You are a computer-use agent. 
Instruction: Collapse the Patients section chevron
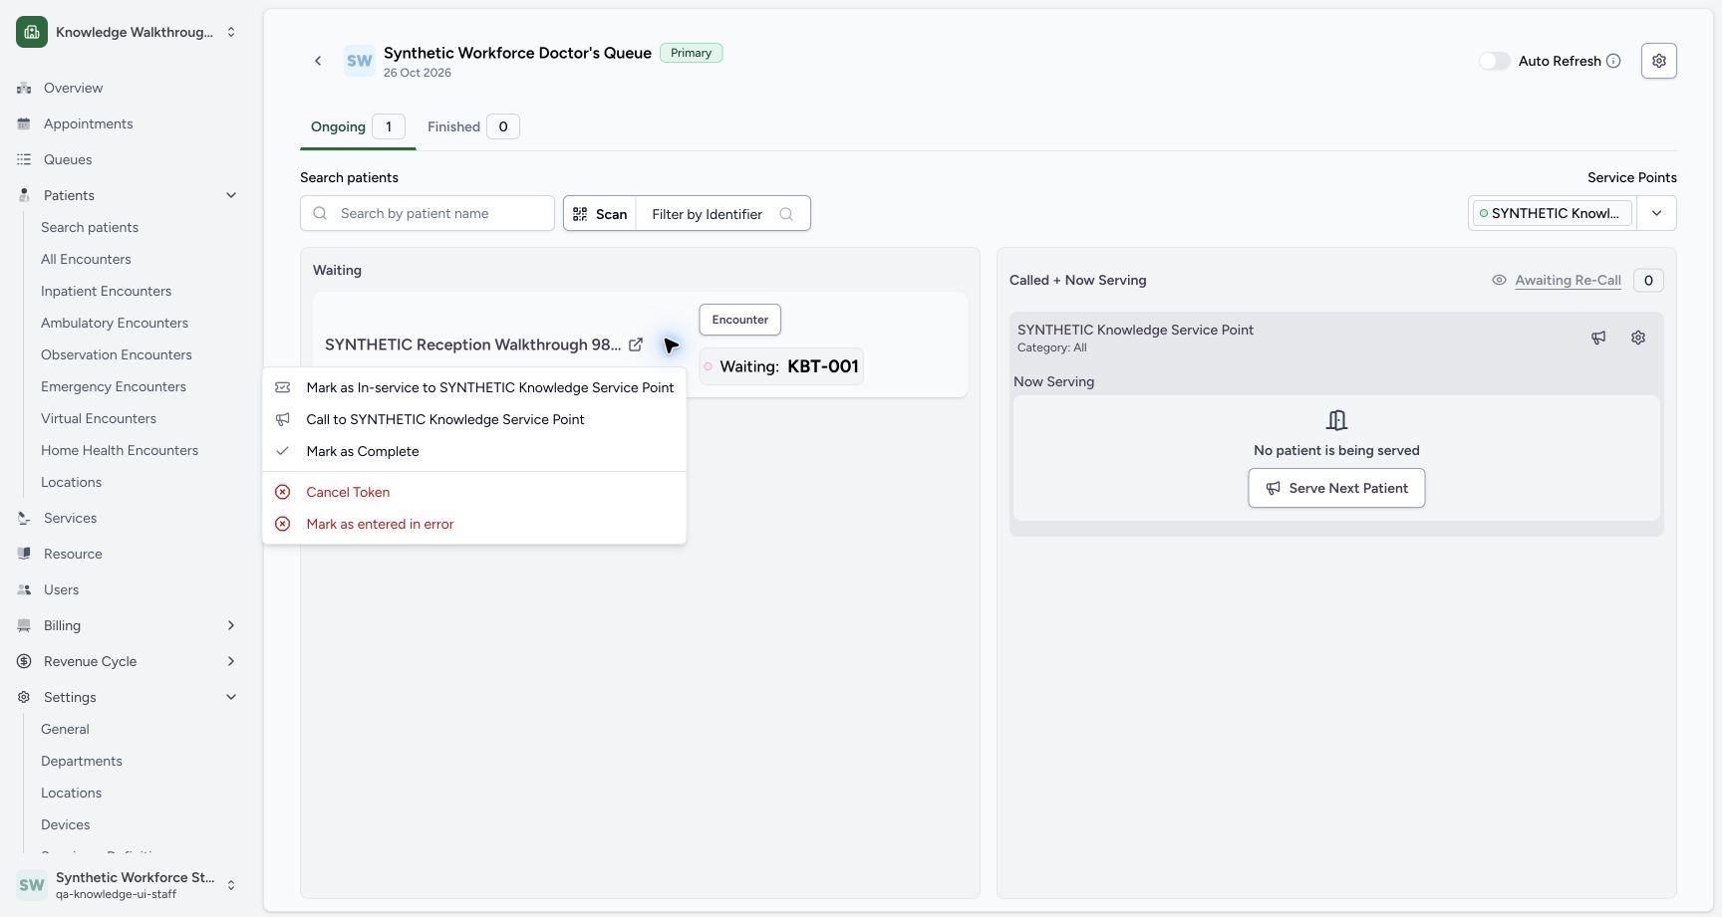(x=231, y=195)
